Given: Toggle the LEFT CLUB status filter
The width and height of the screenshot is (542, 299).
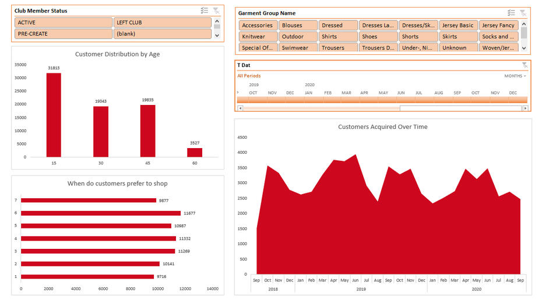Looking at the screenshot, I should [162, 23].
